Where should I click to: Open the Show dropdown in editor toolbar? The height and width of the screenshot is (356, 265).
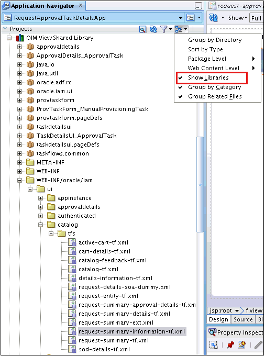238,18
